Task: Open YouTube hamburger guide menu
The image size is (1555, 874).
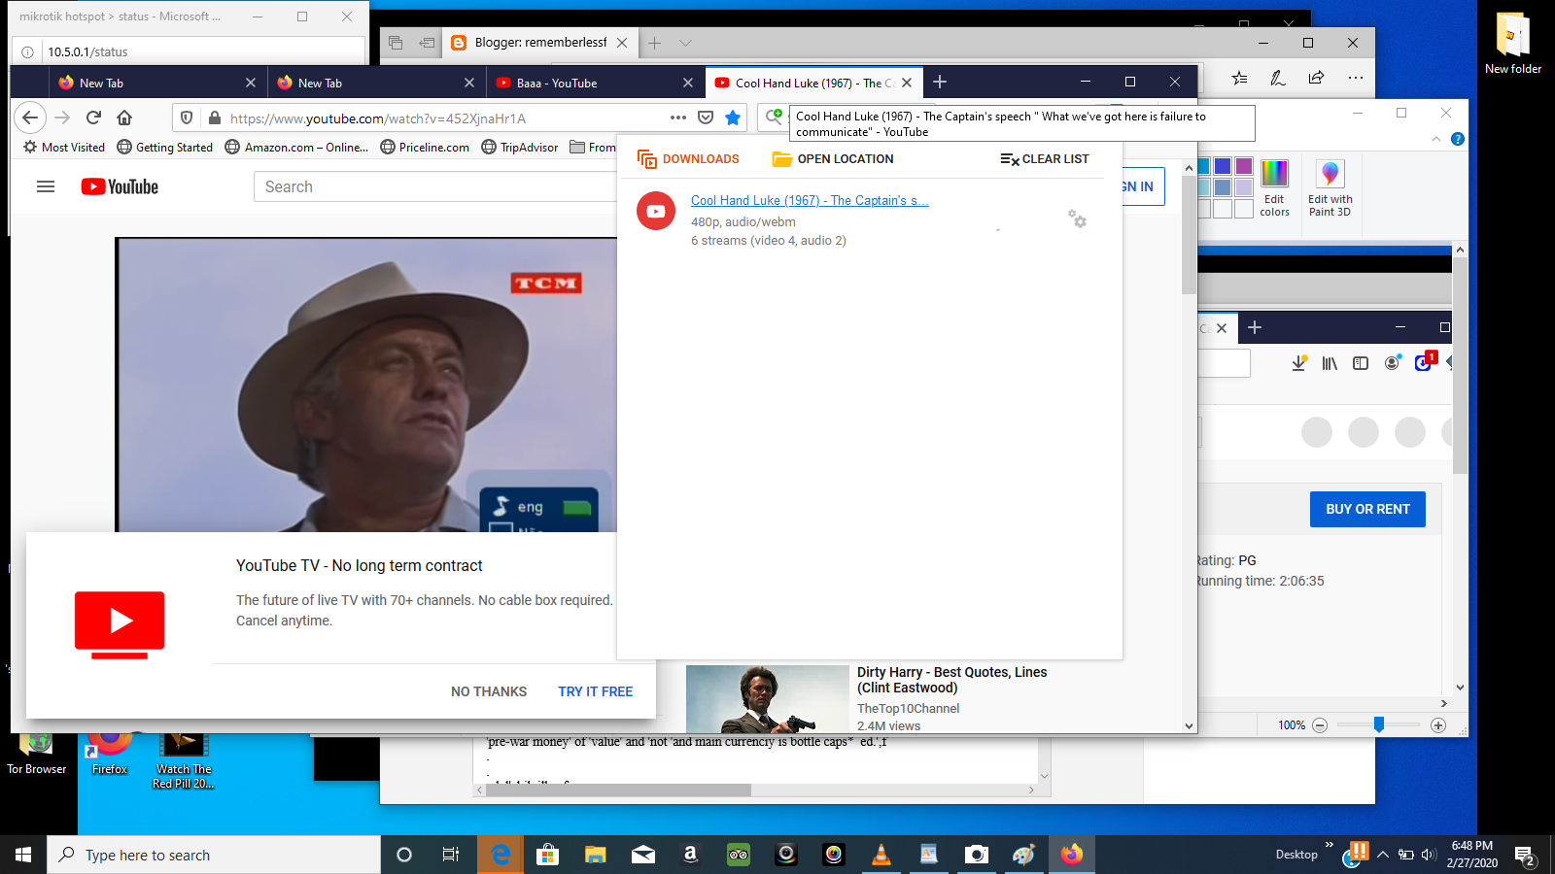Action: click(46, 186)
